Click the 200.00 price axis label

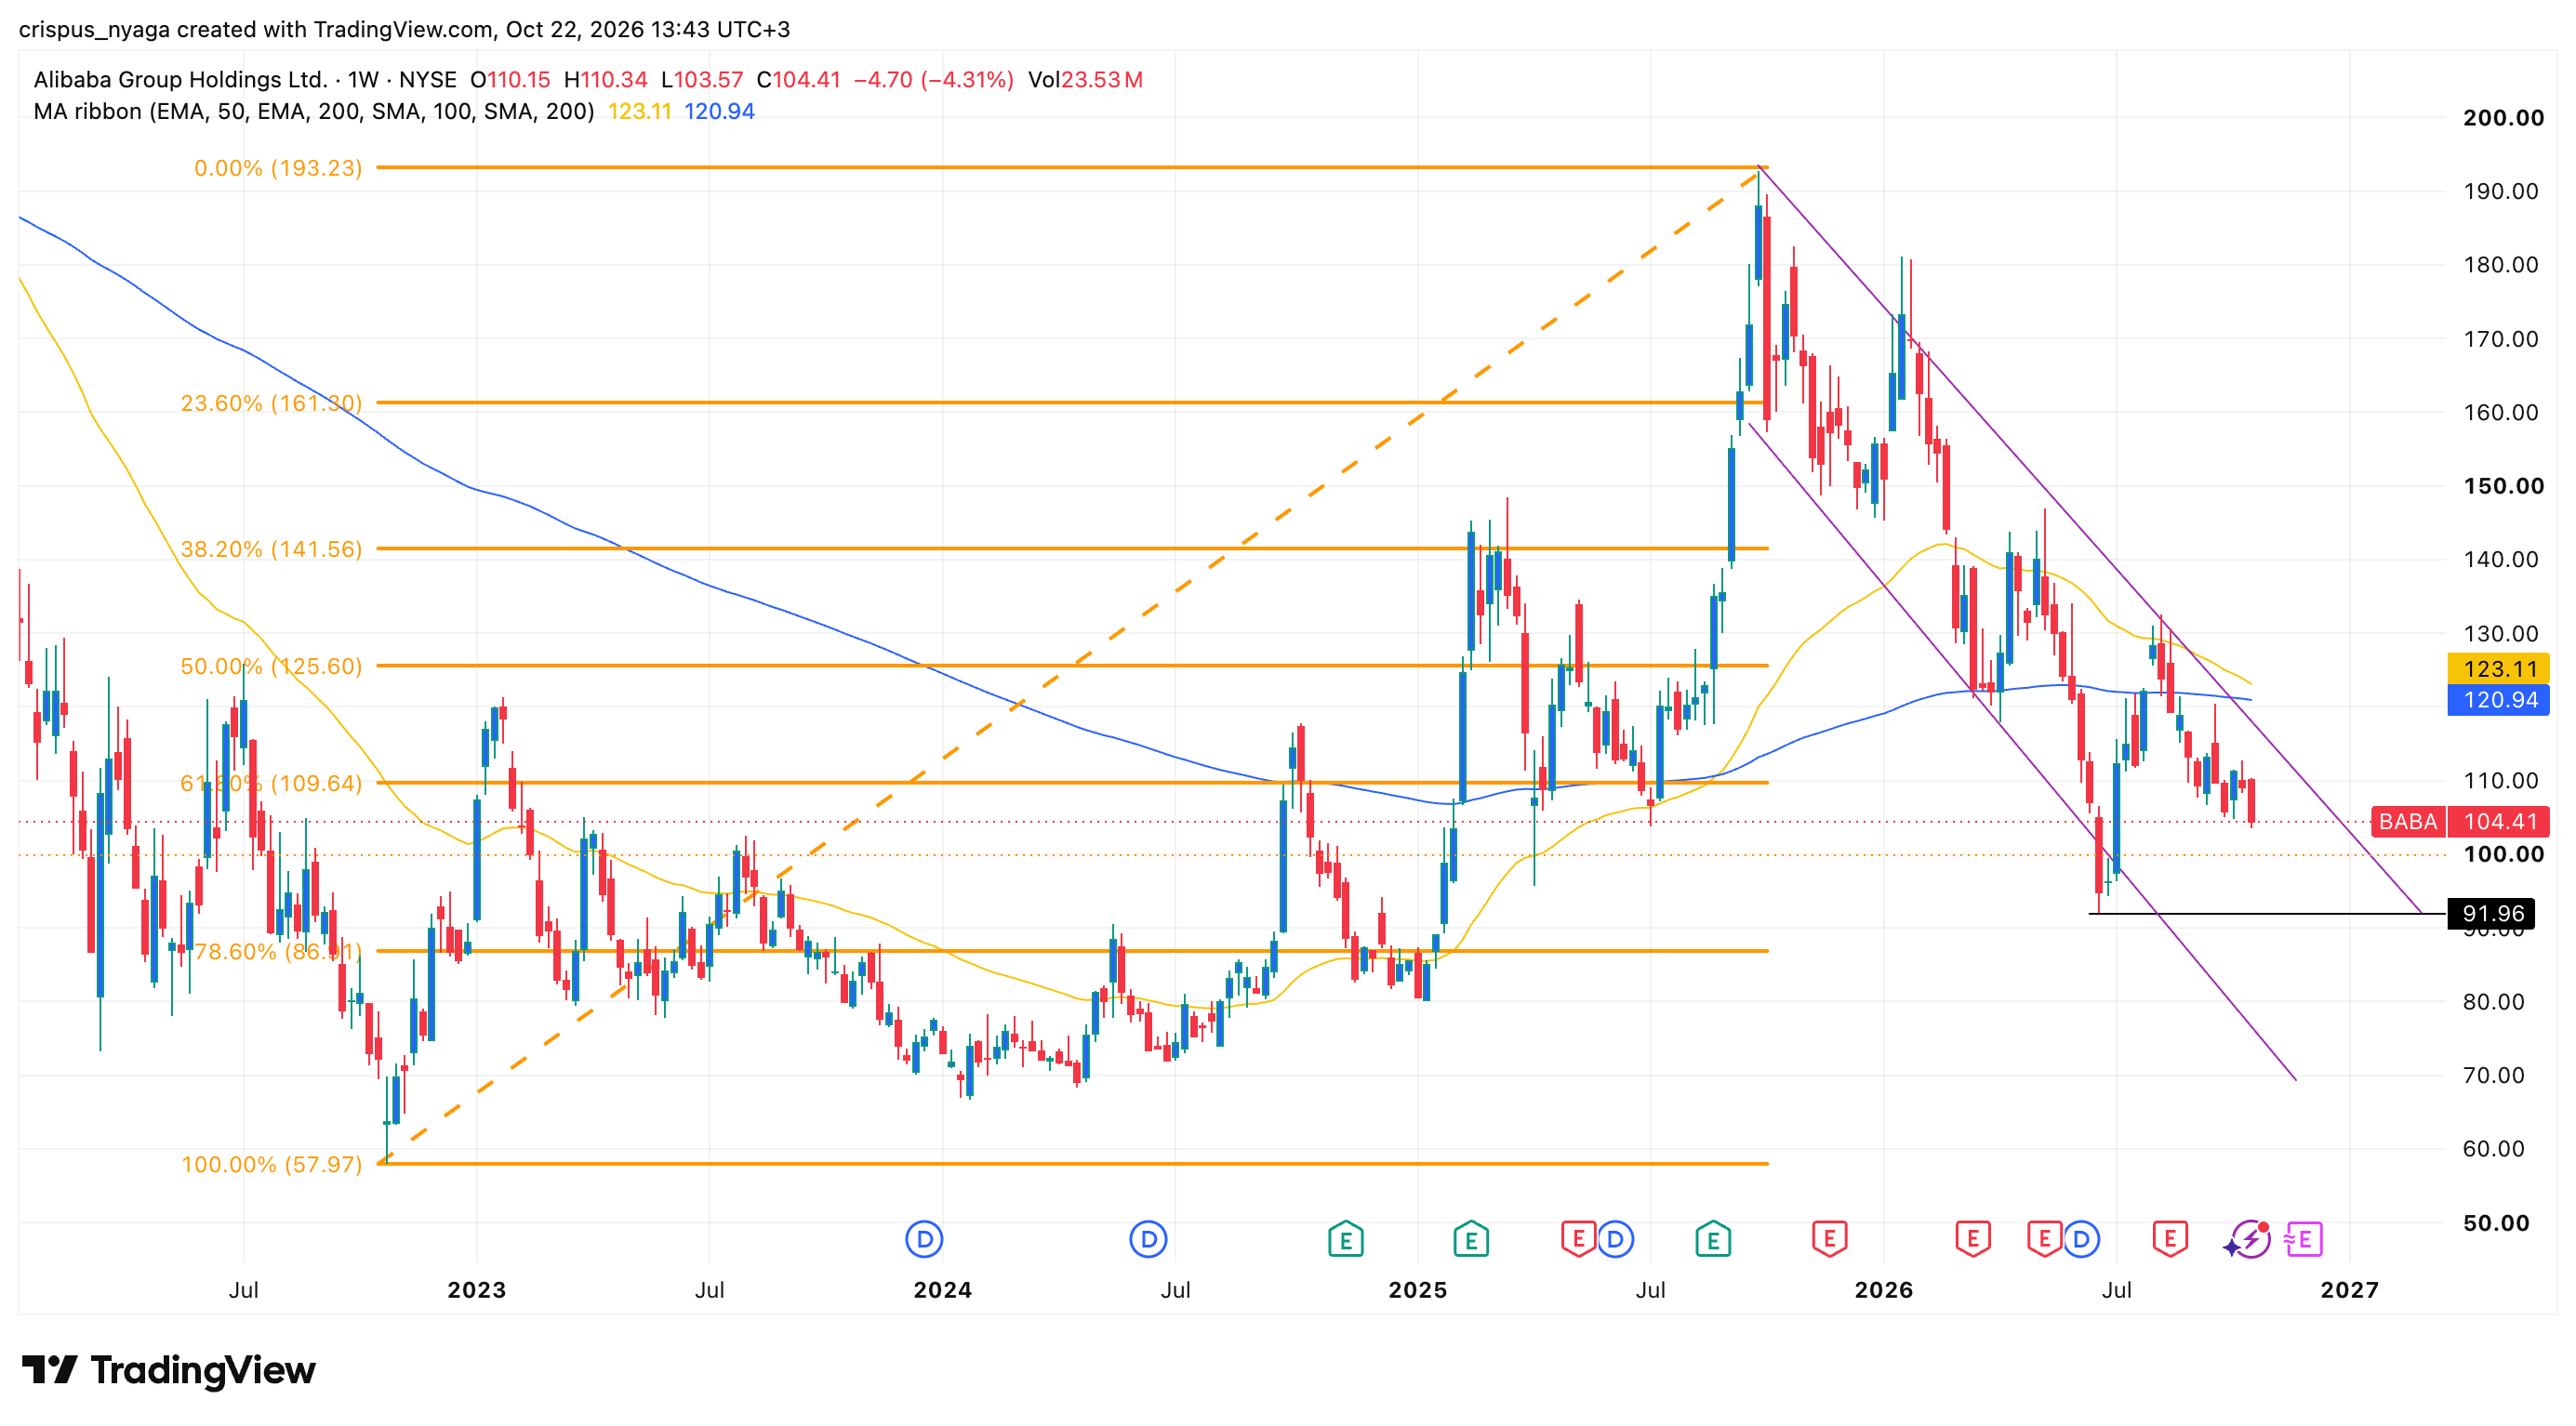(x=2503, y=118)
